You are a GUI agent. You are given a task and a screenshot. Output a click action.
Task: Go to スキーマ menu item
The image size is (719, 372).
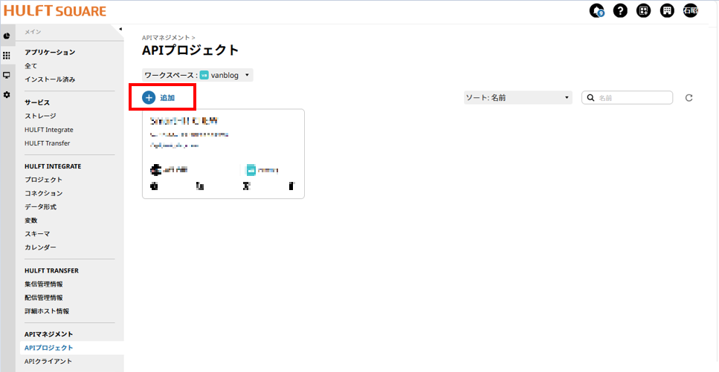pos(37,234)
